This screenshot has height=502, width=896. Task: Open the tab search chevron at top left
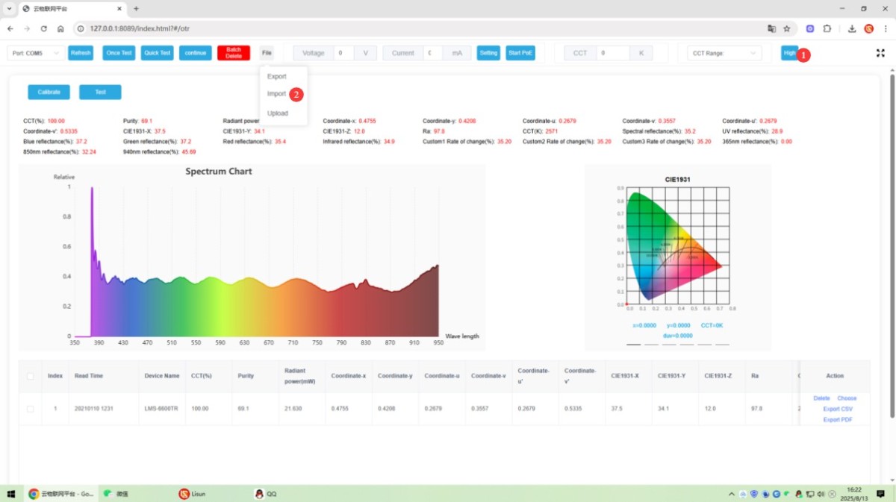point(8,8)
